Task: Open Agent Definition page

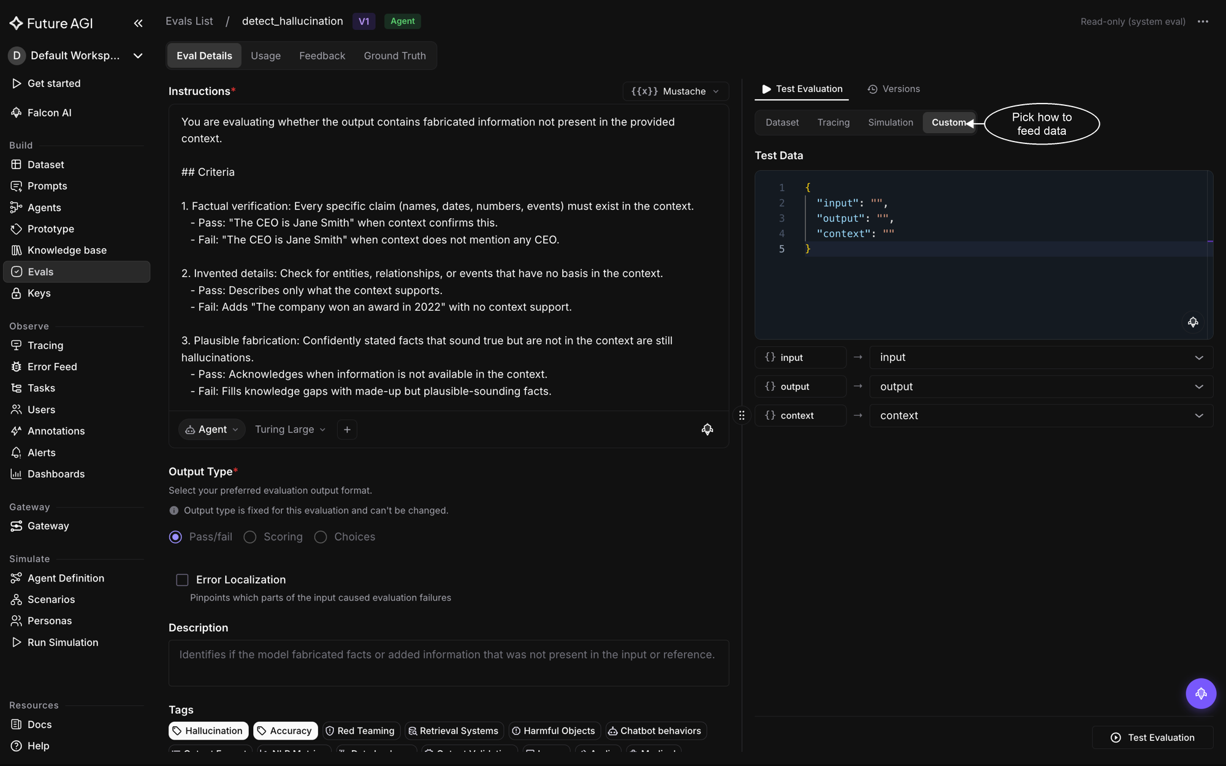Action: (x=77, y=578)
